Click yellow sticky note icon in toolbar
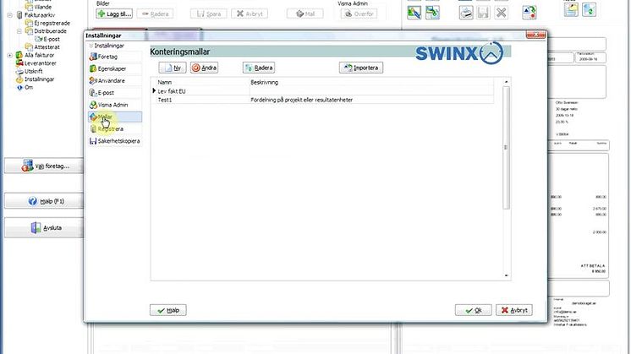Image resolution: width=631 pixels, height=354 pixels. tap(571, 9)
